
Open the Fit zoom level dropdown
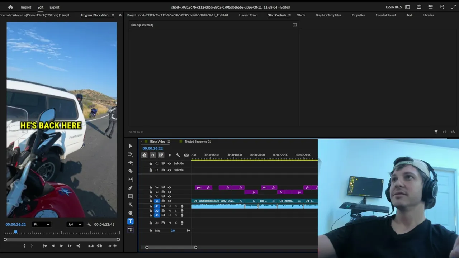pyautogui.click(x=41, y=225)
